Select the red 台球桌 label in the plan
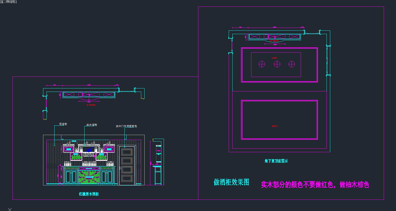Screen dimensions: 396x211 coord(274,58)
